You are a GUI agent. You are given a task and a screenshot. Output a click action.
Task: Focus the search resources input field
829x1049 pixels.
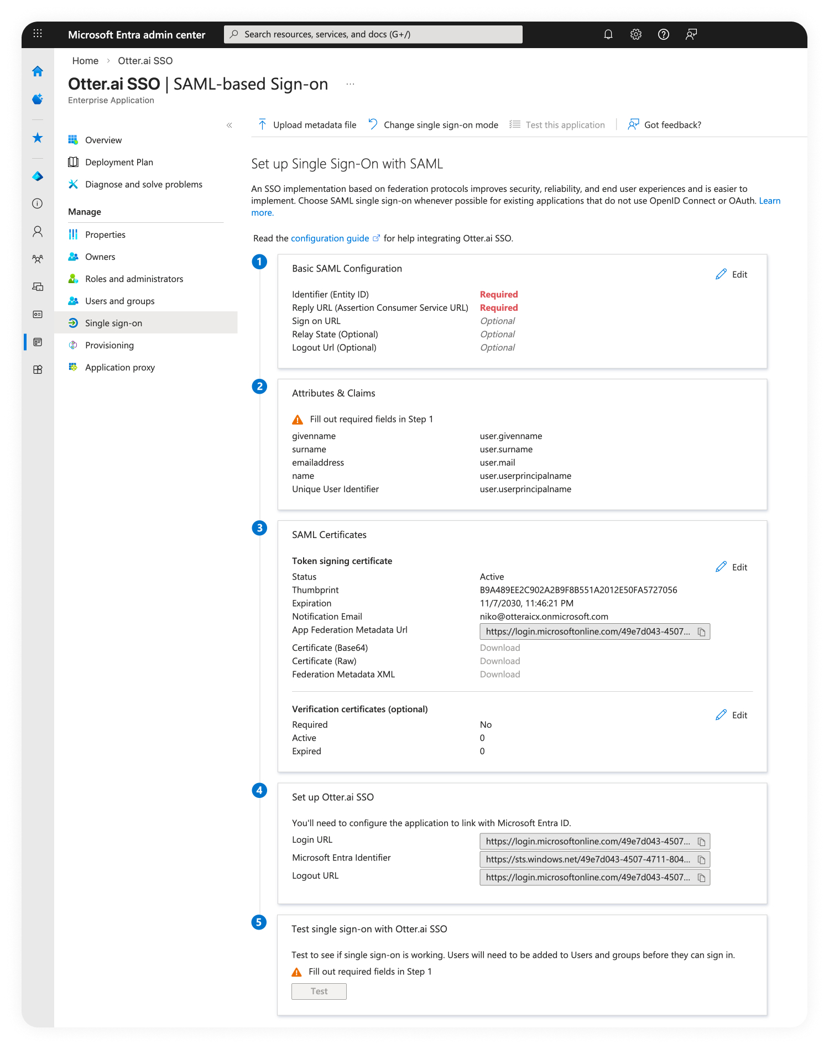pos(373,34)
